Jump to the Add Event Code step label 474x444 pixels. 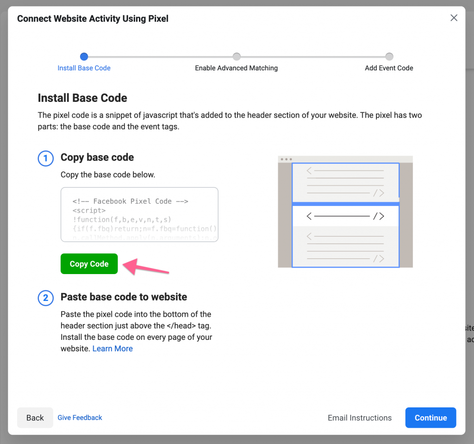click(389, 68)
